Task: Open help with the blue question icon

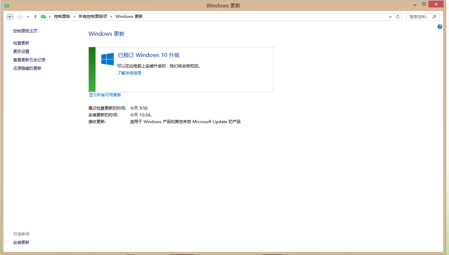Action: point(440,27)
